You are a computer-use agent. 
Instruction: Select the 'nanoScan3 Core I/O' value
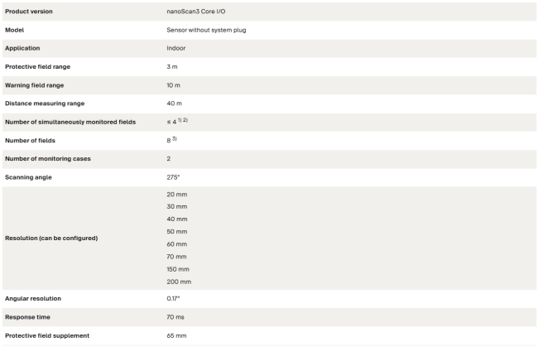[x=196, y=12]
